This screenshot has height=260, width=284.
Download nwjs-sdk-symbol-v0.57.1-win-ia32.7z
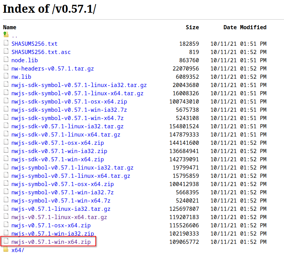pos(69,110)
